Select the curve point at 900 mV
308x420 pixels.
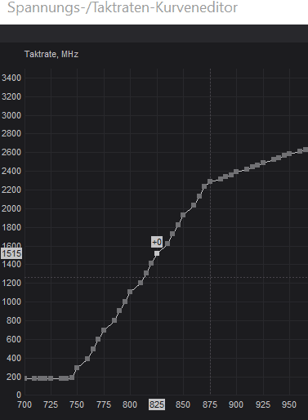(236, 172)
